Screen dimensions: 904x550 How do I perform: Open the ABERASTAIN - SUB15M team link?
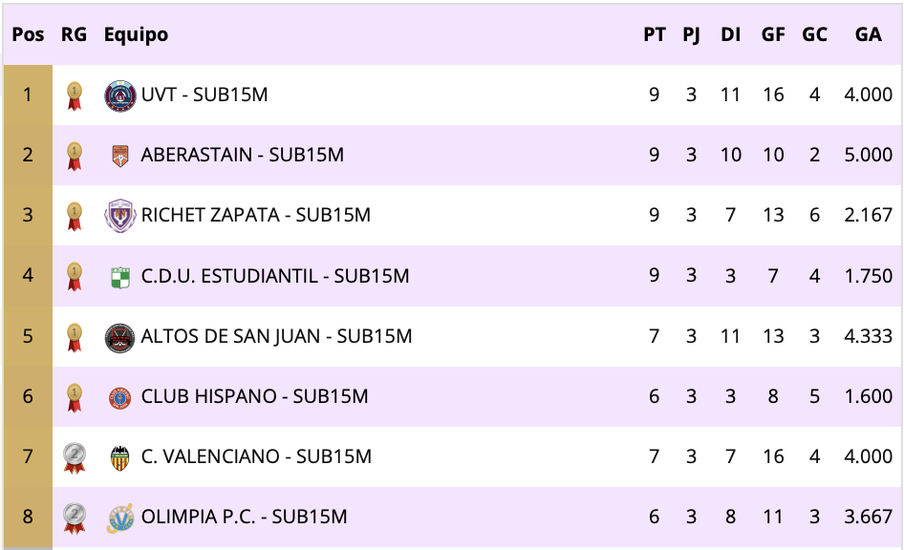(x=242, y=155)
